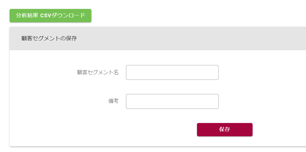
Task: Activate the empty field above 備考
Action: (x=172, y=72)
